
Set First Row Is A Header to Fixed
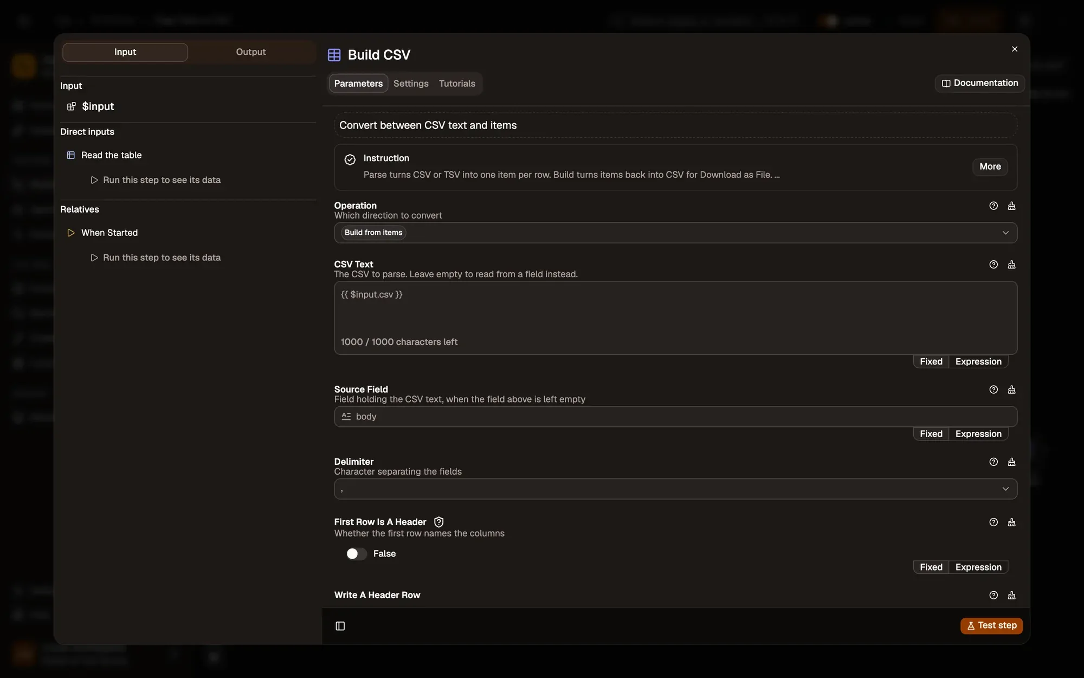pyautogui.click(x=931, y=567)
